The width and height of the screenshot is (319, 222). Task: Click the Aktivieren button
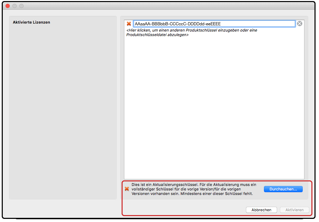(294, 210)
